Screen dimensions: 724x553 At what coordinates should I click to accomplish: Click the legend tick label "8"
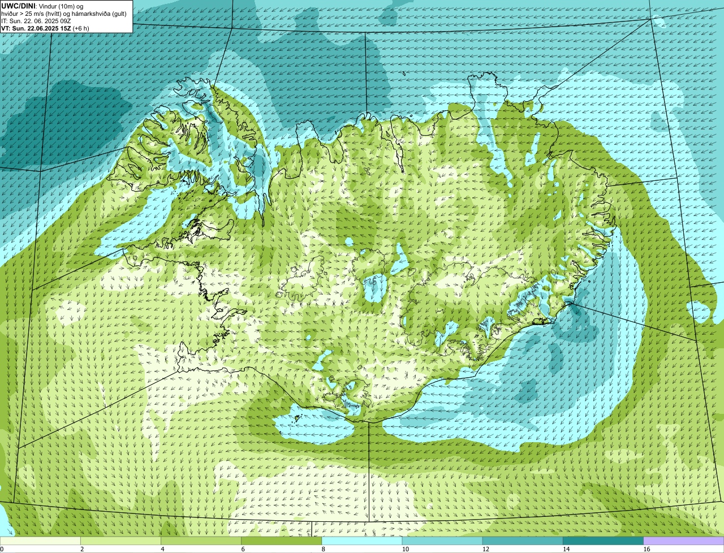(323, 549)
